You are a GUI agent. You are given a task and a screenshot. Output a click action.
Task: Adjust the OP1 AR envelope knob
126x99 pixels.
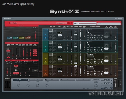click(88, 38)
